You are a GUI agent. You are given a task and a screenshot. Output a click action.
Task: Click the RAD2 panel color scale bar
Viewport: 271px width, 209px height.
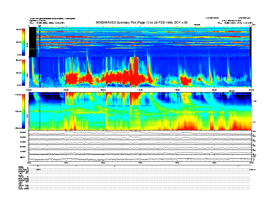click(23, 42)
